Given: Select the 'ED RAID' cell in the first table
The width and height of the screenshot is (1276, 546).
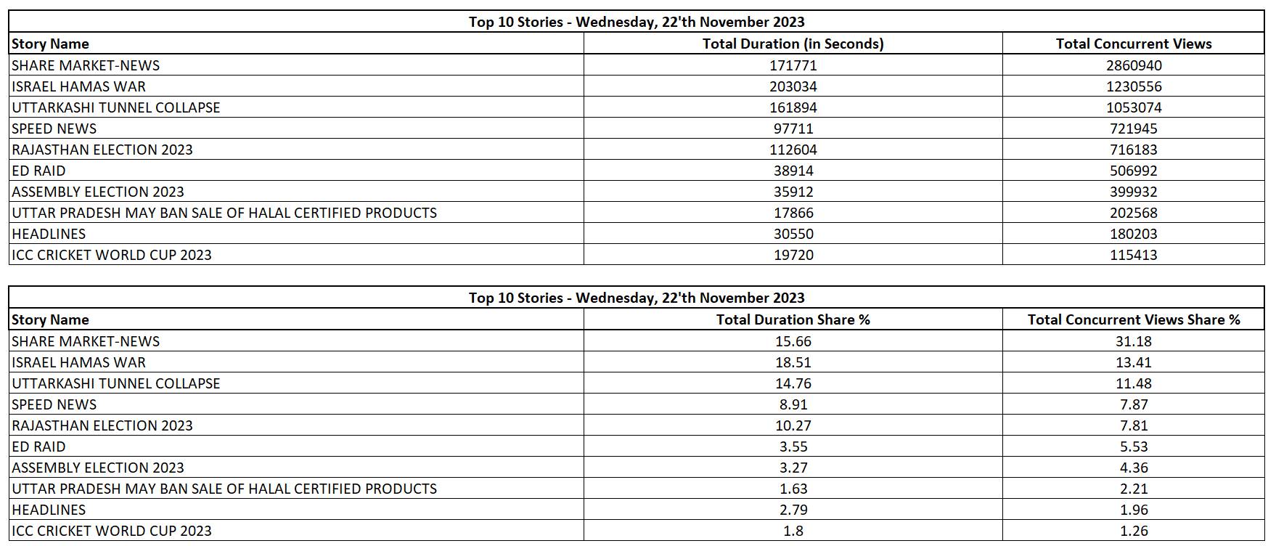Looking at the screenshot, I should tap(39, 171).
